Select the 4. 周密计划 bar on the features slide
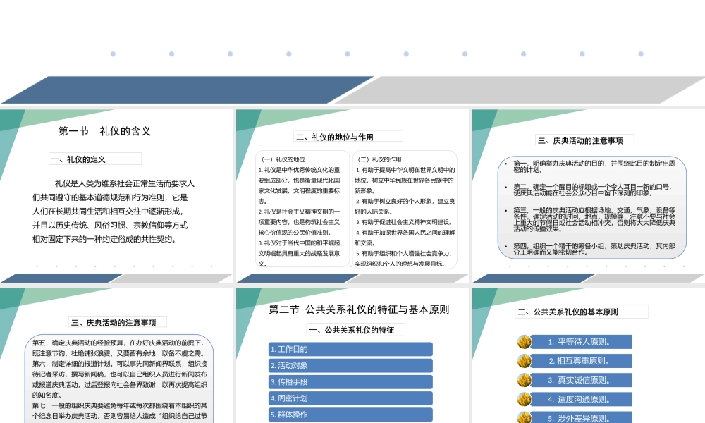The width and height of the screenshot is (705, 423). (x=350, y=398)
